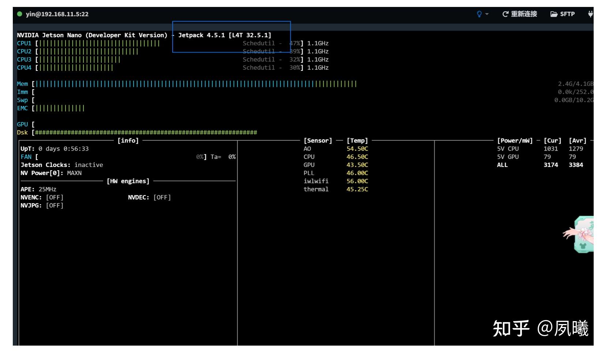Click the green connection status dot
The width and height of the screenshot is (605, 354).
pyautogui.click(x=20, y=14)
